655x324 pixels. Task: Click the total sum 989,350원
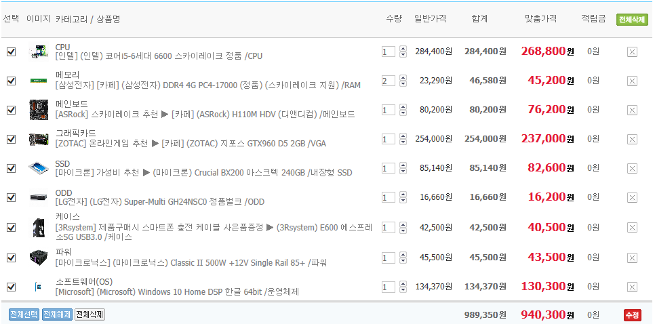point(485,315)
